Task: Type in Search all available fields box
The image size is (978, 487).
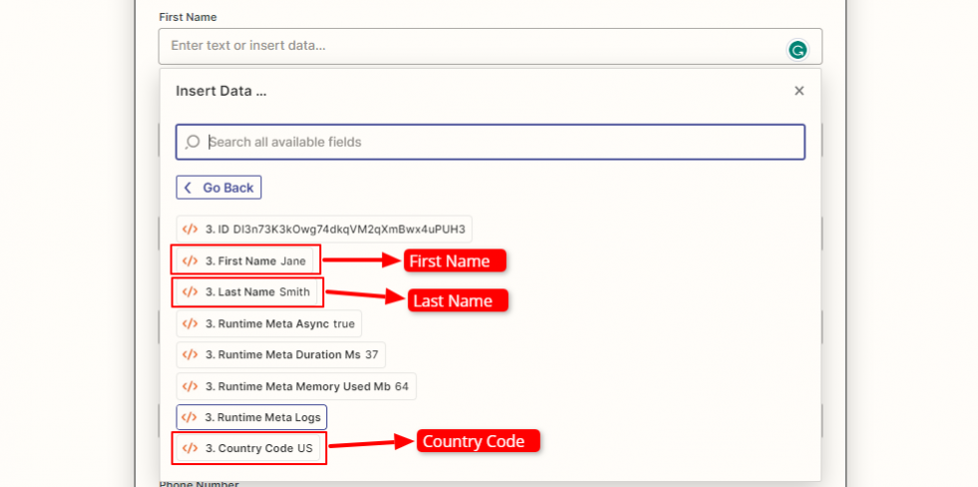Action: click(499, 142)
